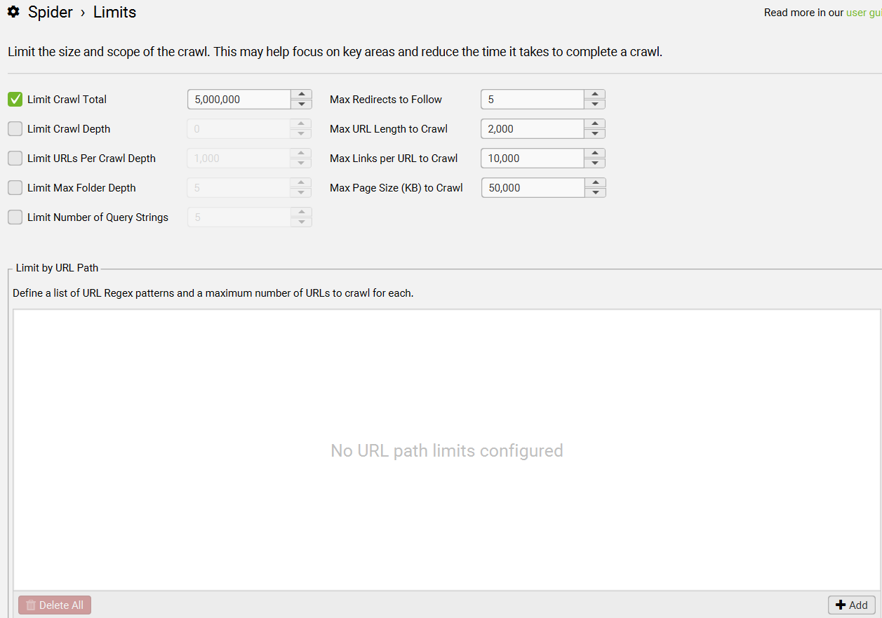Screen dimensions: 882x618
Task: Focus the Max URL Length field
Action: pos(533,129)
